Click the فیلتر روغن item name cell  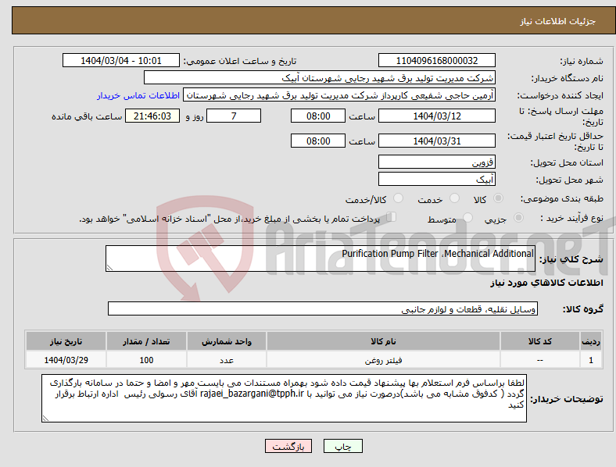(x=383, y=360)
